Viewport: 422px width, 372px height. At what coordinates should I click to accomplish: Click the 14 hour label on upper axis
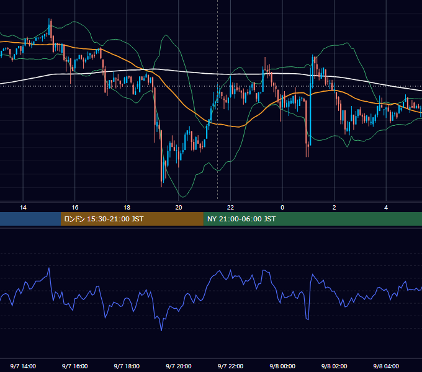point(23,208)
